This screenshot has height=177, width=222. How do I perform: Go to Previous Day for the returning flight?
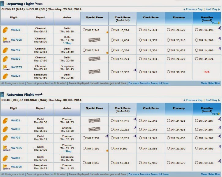pyautogui.click(x=193, y=100)
